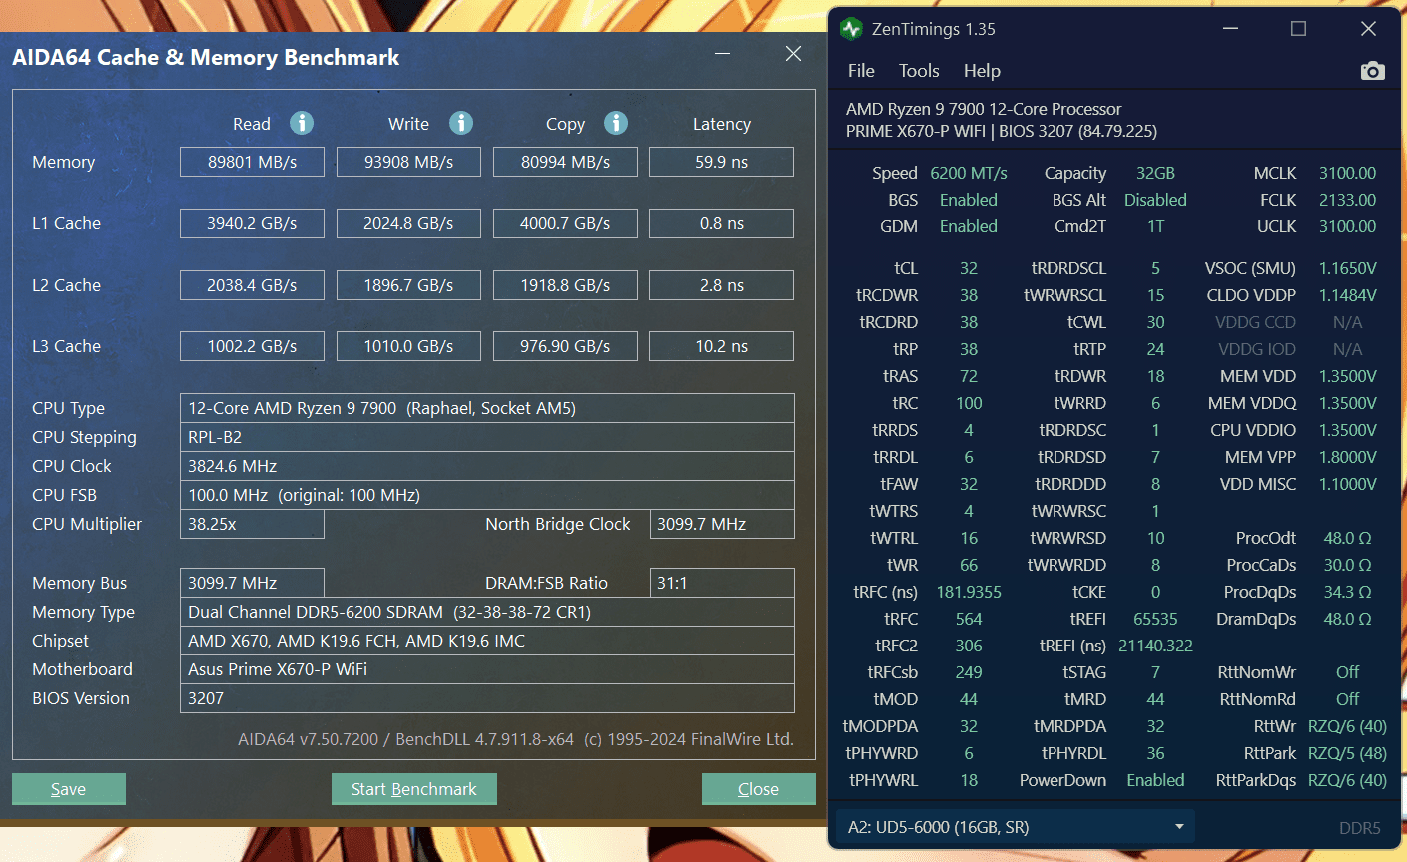Image resolution: width=1407 pixels, height=862 pixels.
Task: Click L1 Cache write 2024.8 GB/s
Action: [408, 223]
